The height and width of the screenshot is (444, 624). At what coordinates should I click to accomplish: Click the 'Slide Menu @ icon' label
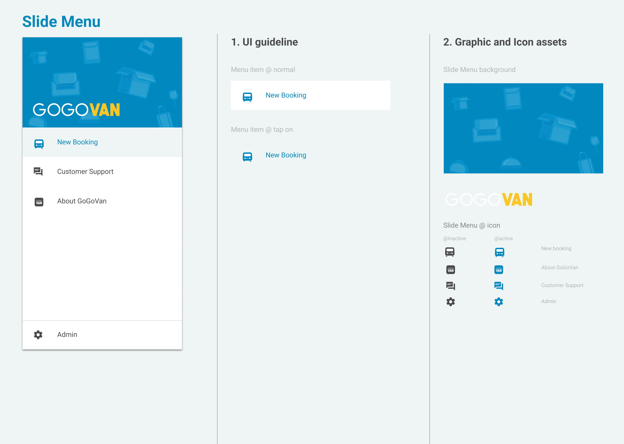(x=472, y=225)
